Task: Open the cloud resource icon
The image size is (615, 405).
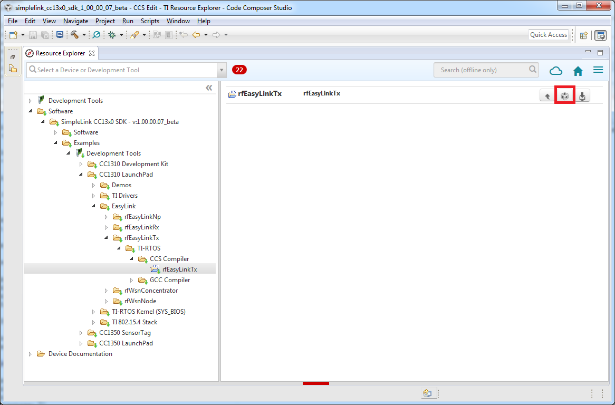Action: pos(556,71)
